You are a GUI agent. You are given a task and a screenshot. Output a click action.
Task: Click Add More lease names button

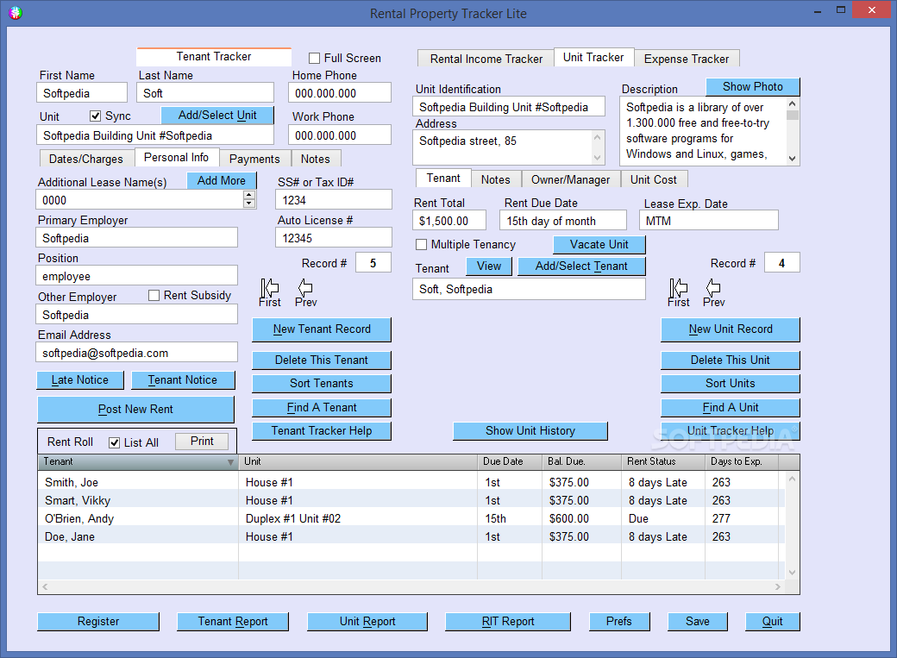coord(222,180)
